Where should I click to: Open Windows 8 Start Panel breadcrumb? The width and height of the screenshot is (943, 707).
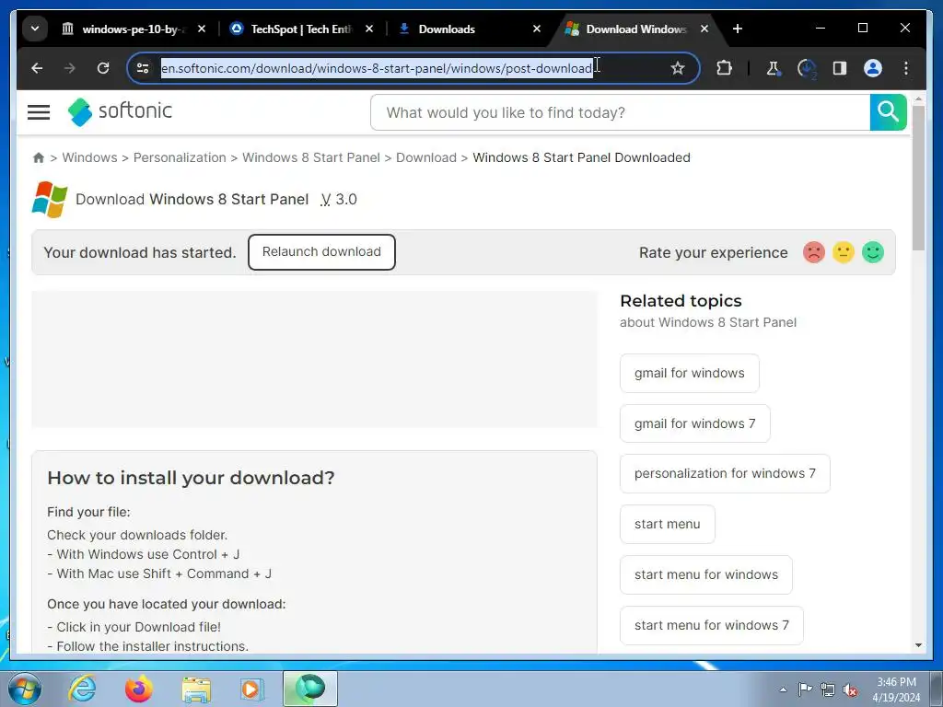point(311,157)
